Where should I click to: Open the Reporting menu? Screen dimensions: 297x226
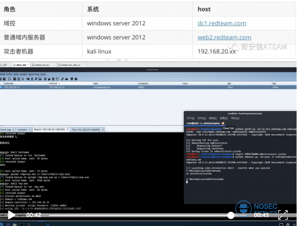(34, 74)
